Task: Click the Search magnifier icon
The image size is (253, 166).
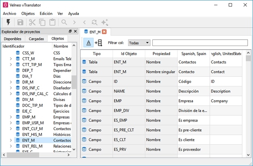Action: pos(64,23)
